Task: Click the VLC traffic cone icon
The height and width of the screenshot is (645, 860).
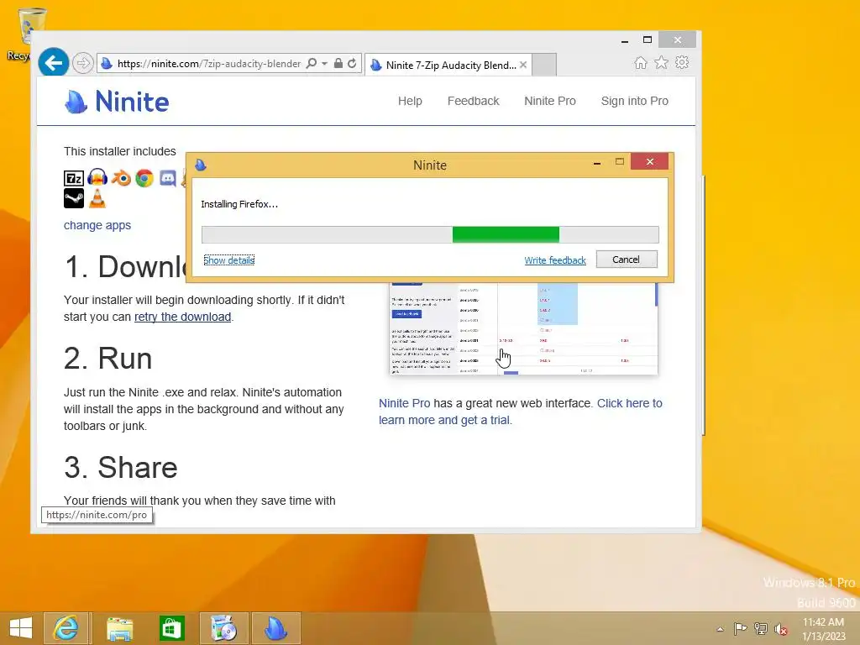Action: 97,198
